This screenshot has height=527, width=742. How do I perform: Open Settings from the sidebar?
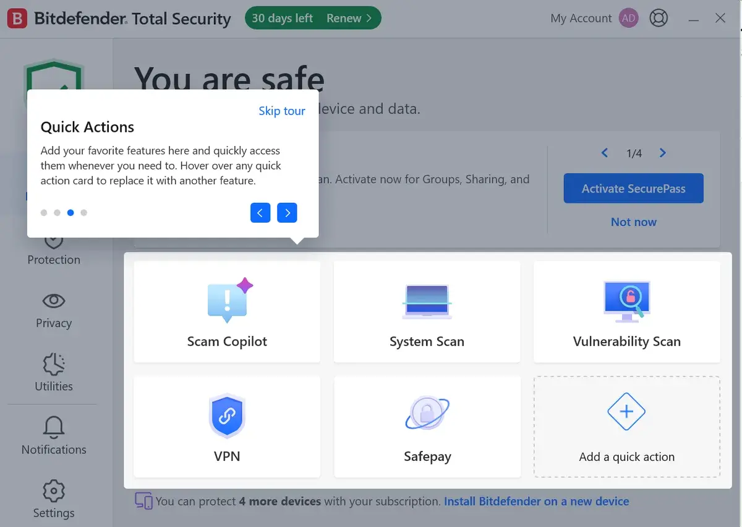coord(54,499)
